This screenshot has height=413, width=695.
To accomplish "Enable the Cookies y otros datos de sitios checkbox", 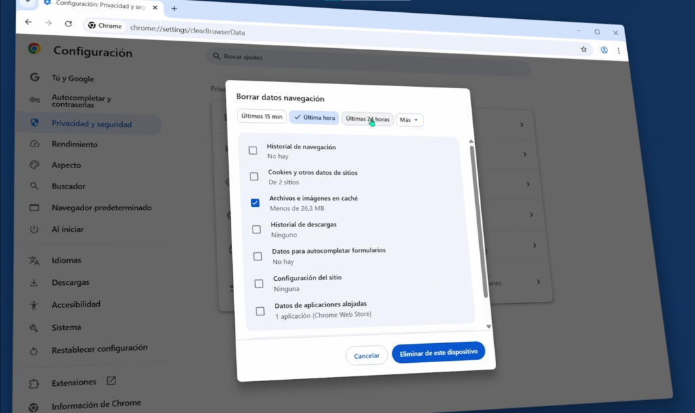I will (x=255, y=176).
